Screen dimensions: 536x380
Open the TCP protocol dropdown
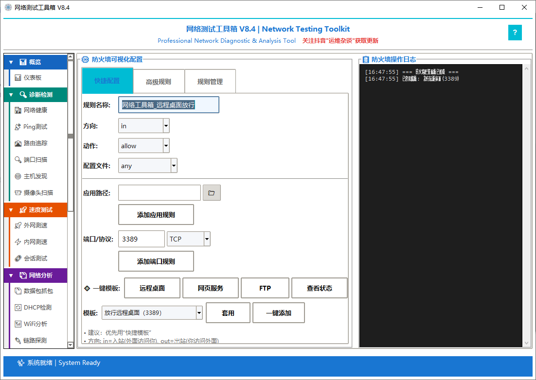click(x=207, y=239)
